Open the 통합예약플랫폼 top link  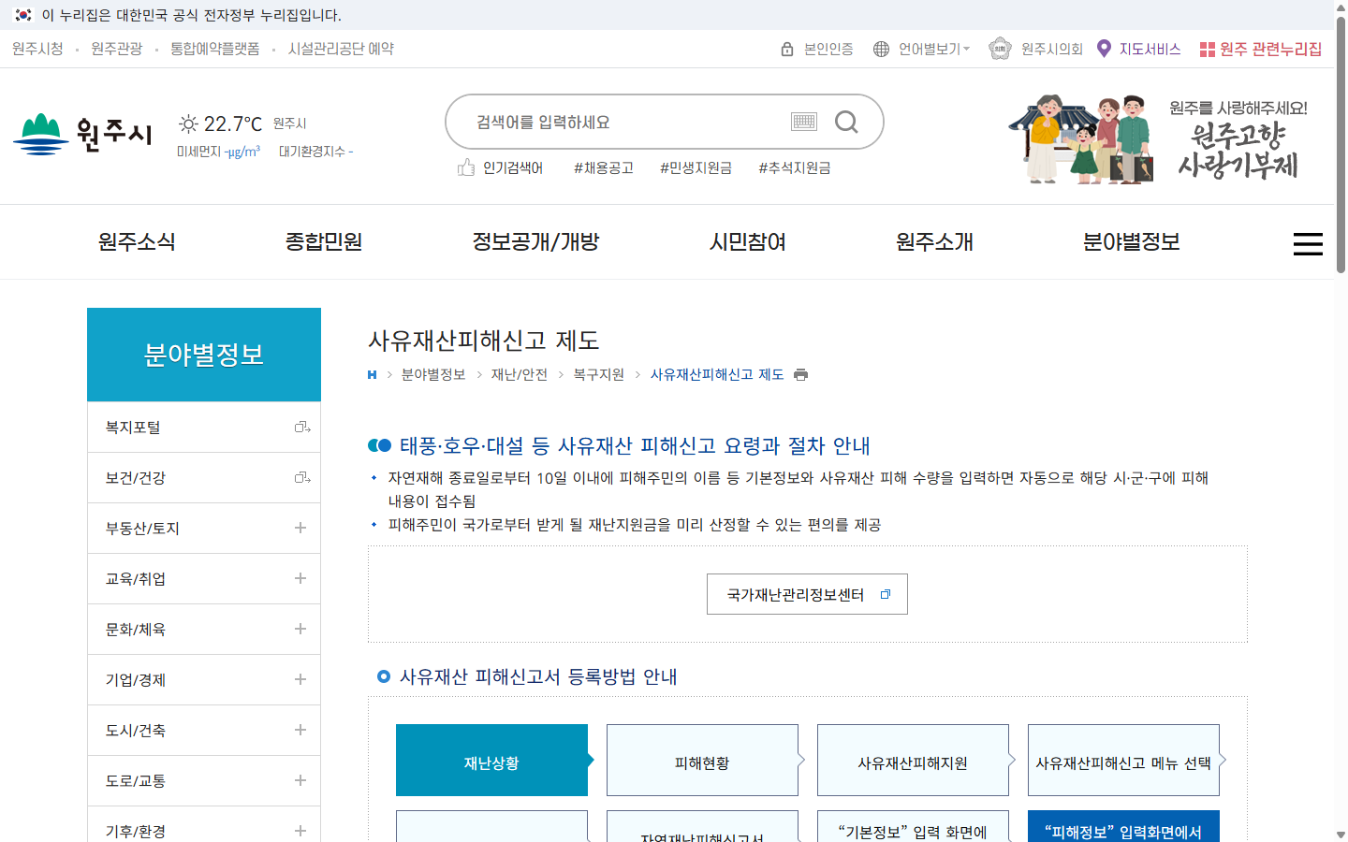coord(214,49)
